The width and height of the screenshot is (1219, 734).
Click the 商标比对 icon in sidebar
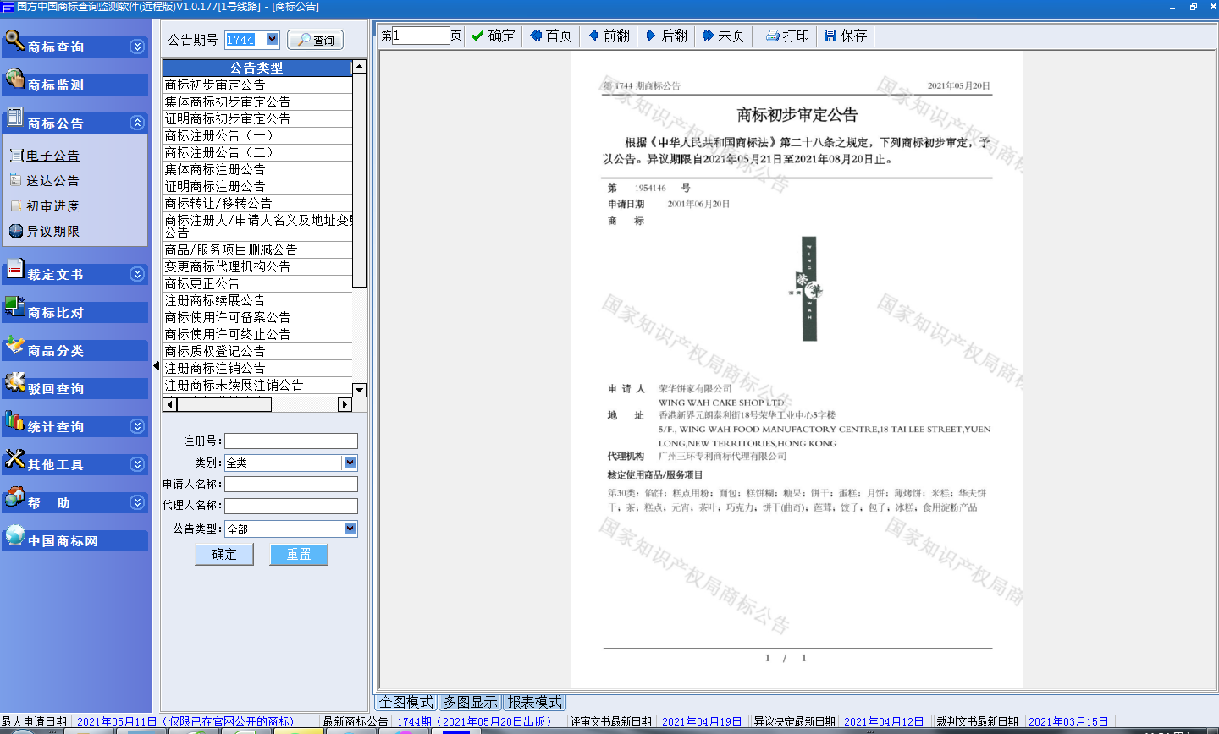(14, 307)
